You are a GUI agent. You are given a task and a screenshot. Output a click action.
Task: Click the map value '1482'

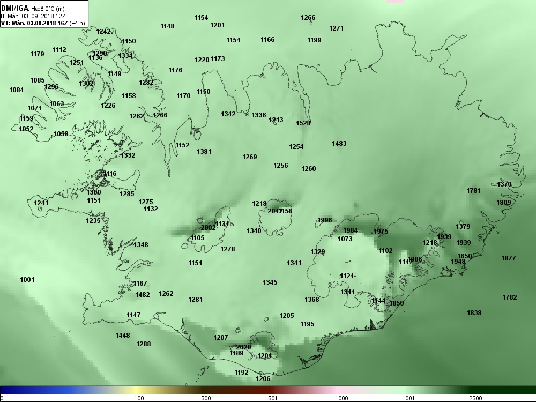pyautogui.click(x=142, y=295)
